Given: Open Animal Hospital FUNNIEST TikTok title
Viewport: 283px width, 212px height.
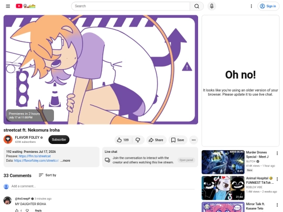Looking at the screenshot, I should [x=260, y=180].
